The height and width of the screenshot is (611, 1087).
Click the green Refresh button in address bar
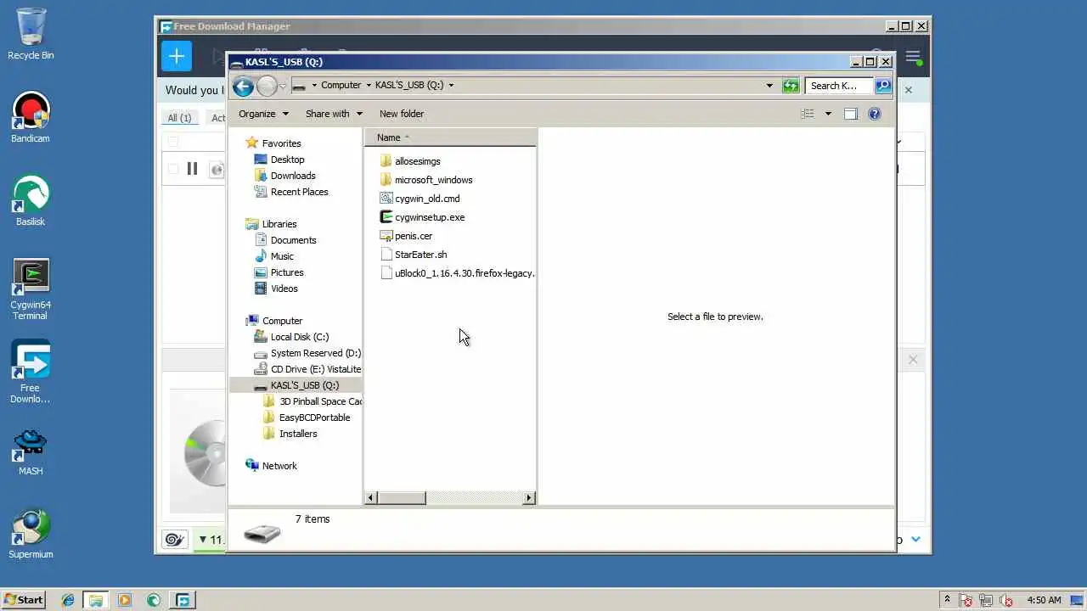791,85
